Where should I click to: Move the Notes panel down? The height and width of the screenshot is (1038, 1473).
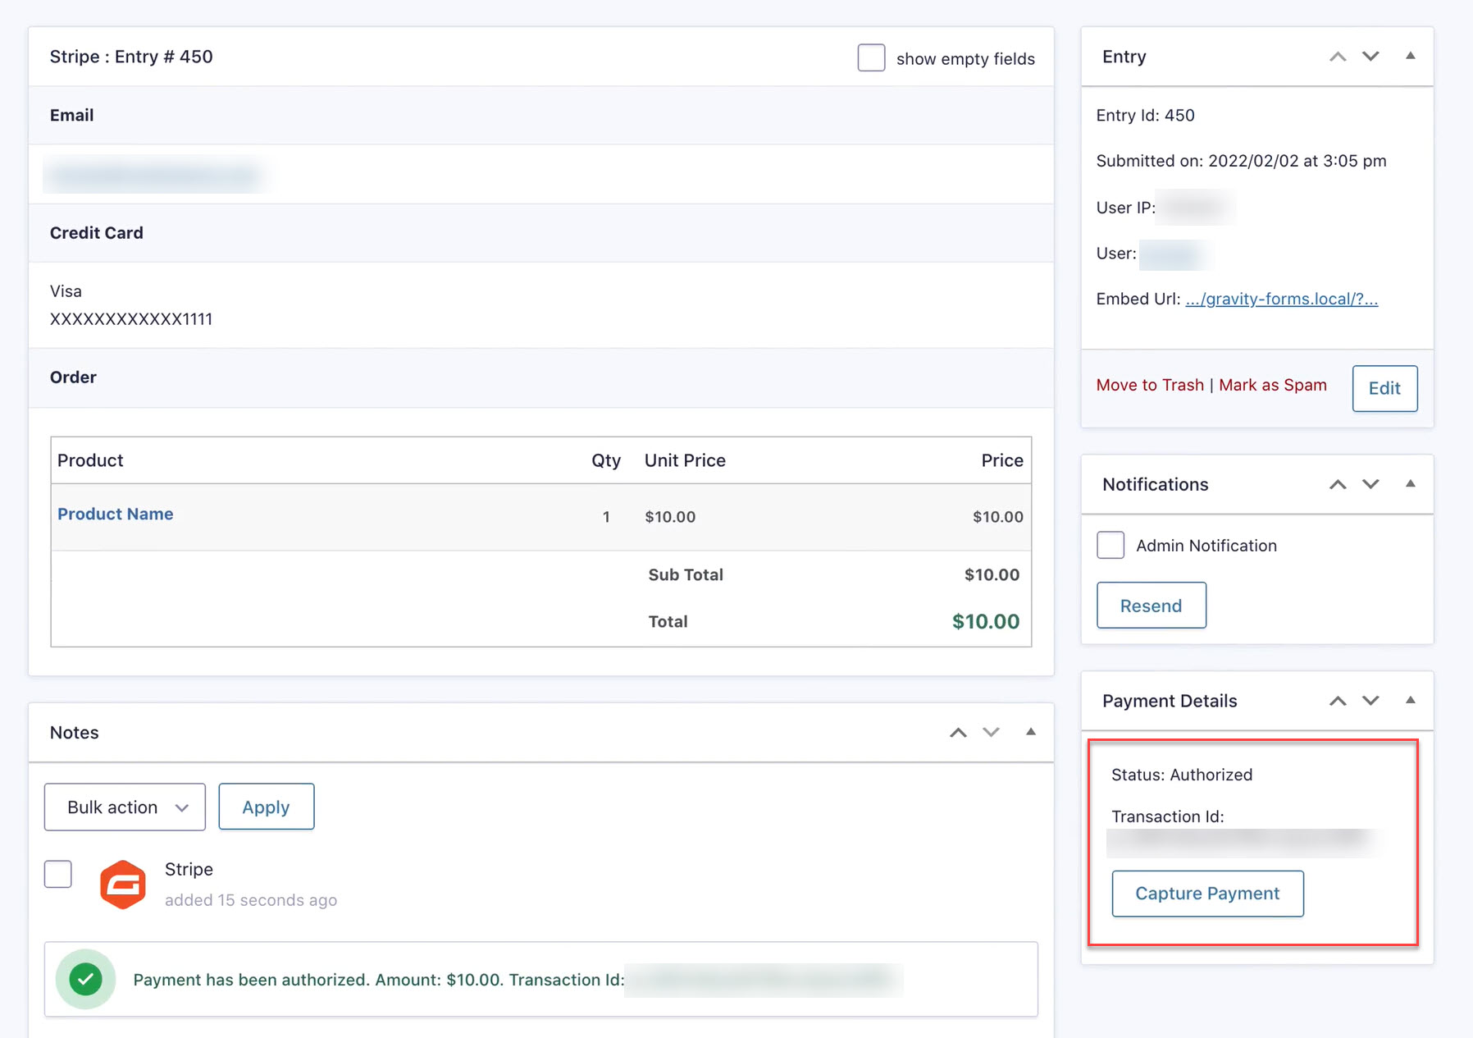pyautogui.click(x=991, y=733)
